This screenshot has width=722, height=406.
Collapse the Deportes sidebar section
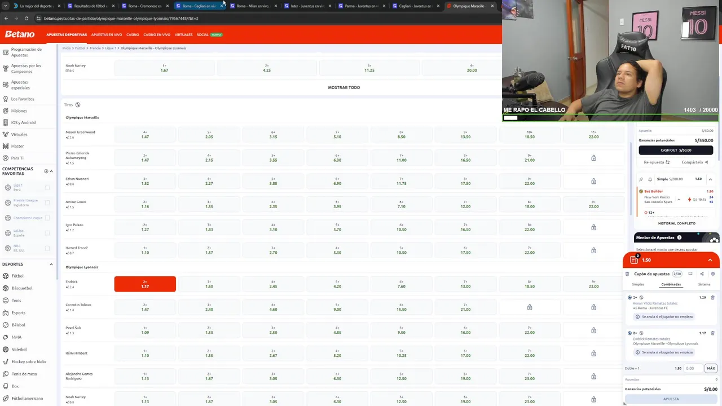[51, 264]
